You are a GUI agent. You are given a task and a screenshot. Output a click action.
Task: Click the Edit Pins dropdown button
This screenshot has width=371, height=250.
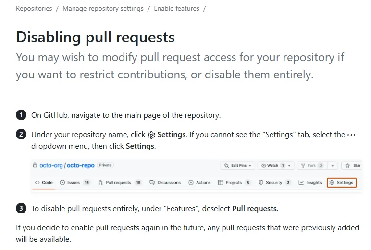[x=237, y=165]
